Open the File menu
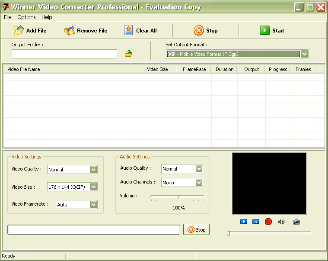Screen dimensions: 328x261 coord(8,17)
